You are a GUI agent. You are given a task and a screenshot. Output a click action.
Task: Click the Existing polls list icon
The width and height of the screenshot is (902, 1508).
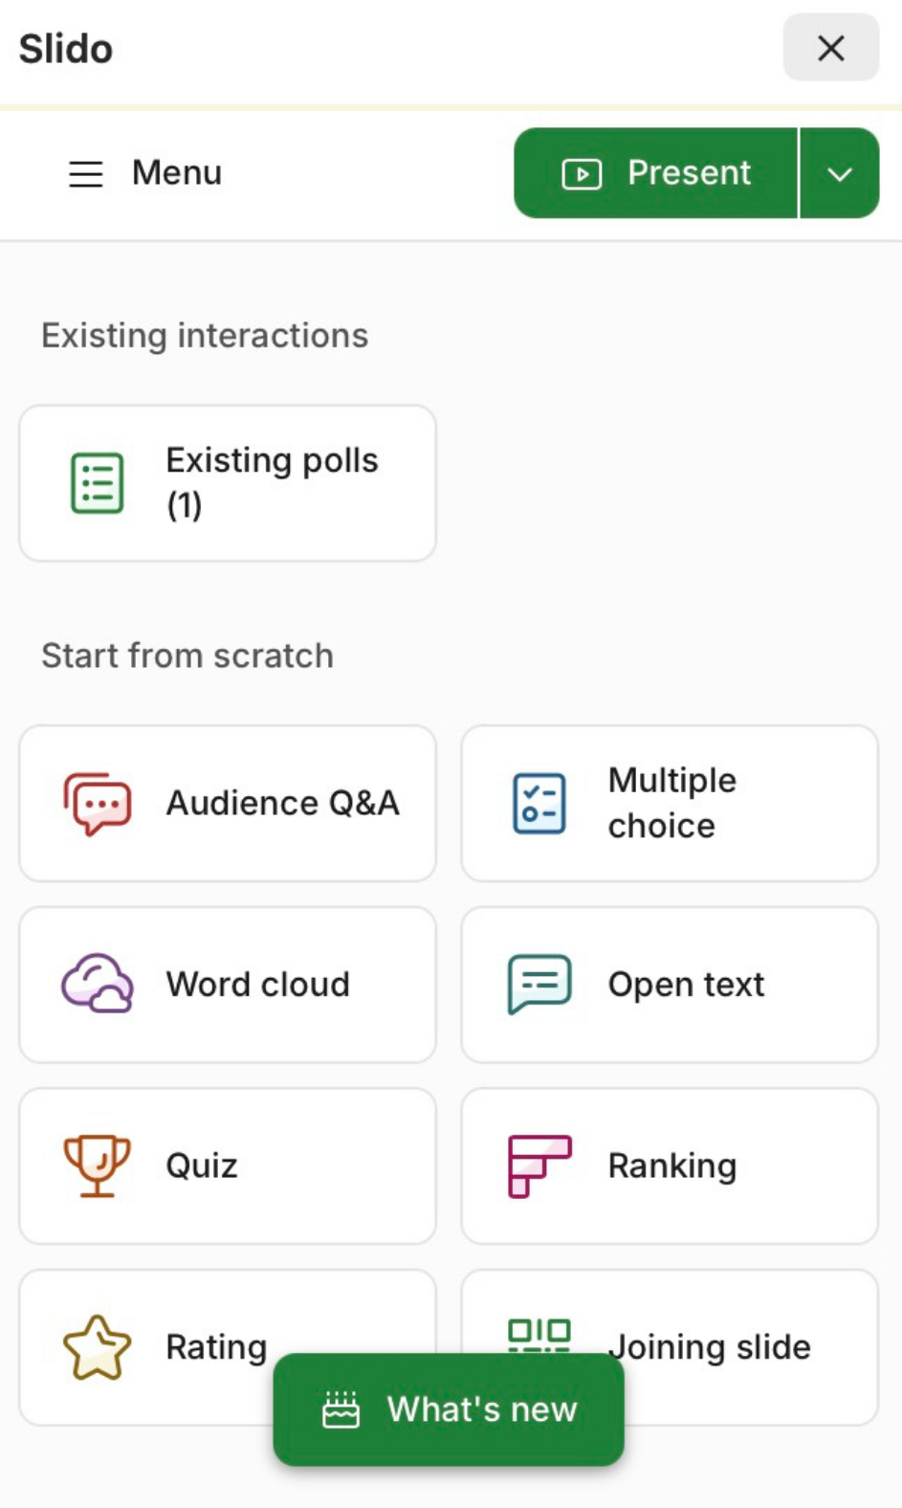click(97, 483)
